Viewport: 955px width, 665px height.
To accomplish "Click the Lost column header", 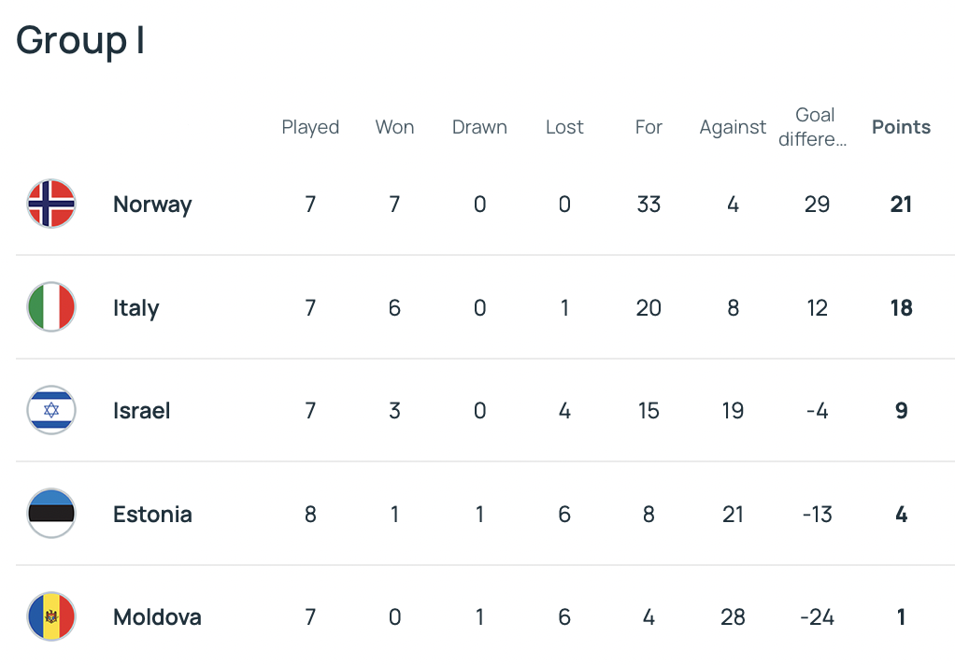I will click(x=564, y=127).
